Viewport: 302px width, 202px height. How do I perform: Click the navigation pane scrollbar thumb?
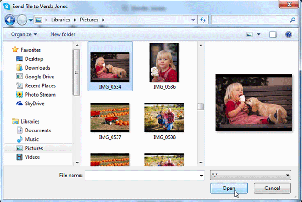[x=77, y=72]
